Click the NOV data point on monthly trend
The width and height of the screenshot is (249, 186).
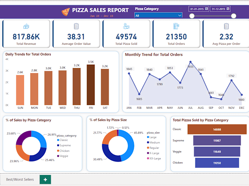coord(231,80)
